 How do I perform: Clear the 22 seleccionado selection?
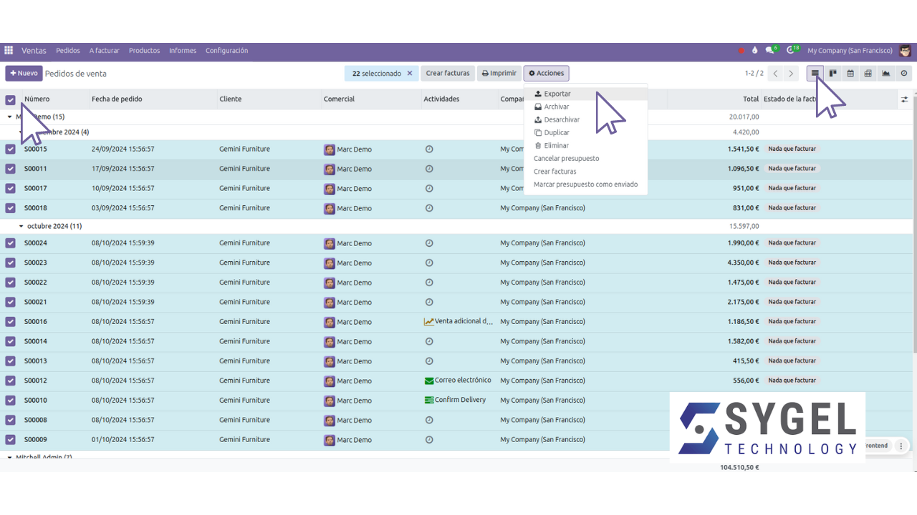click(409, 73)
